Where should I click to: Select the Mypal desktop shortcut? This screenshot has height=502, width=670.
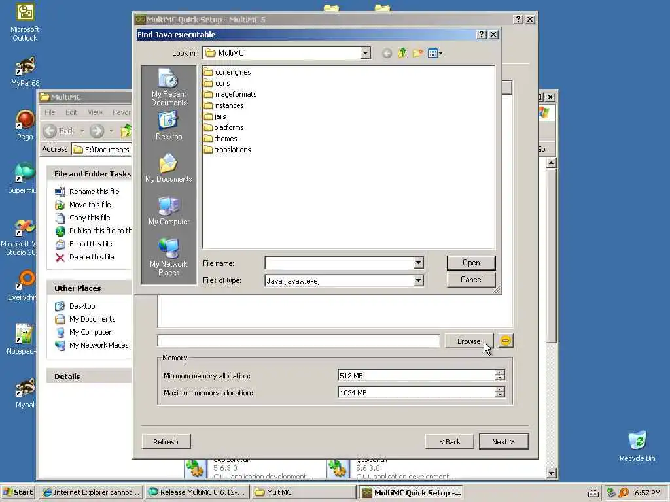point(25,393)
